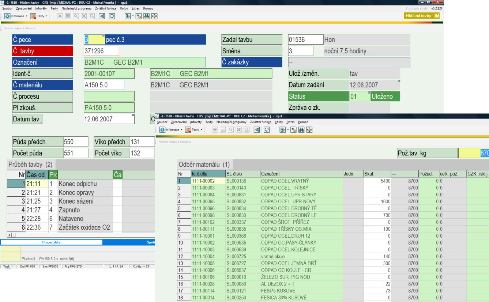Open the run icon's dropdown arrow in the upper window
Screen dimensions: 489x302
tap(133, 16)
